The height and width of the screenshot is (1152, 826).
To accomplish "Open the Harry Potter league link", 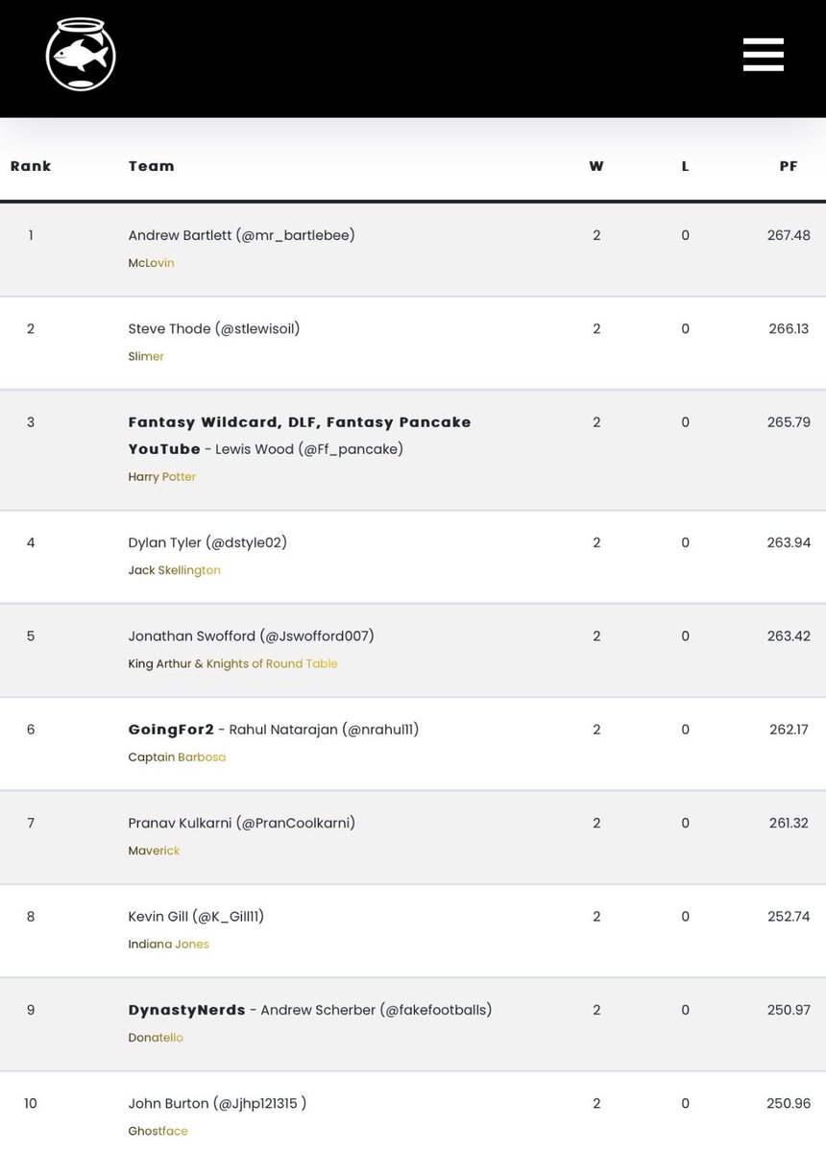I will point(161,477).
